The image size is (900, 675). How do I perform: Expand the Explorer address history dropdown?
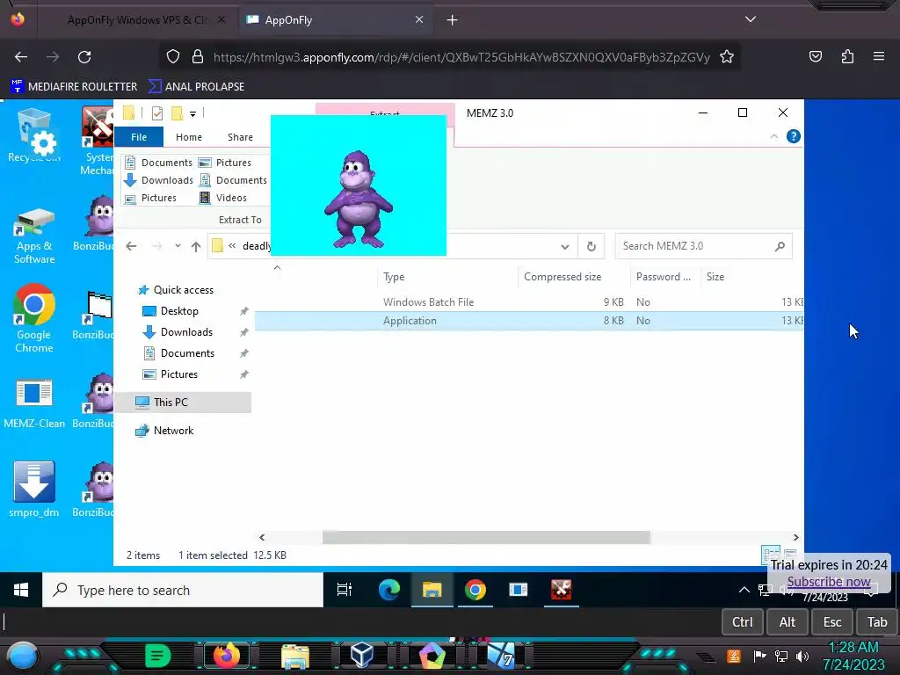pos(565,247)
